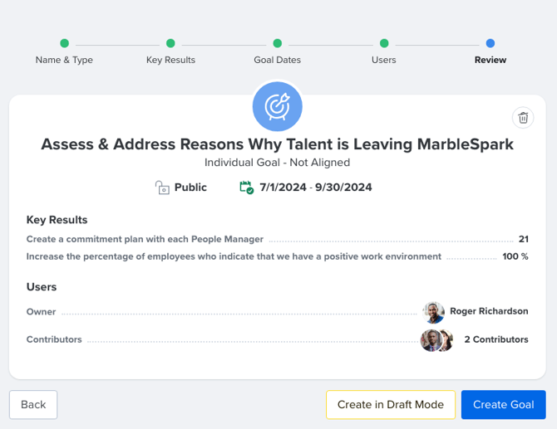Click Create in Draft Mode
Image resolution: width=557 pixels, height=429 pixels.
coord(391,405)
